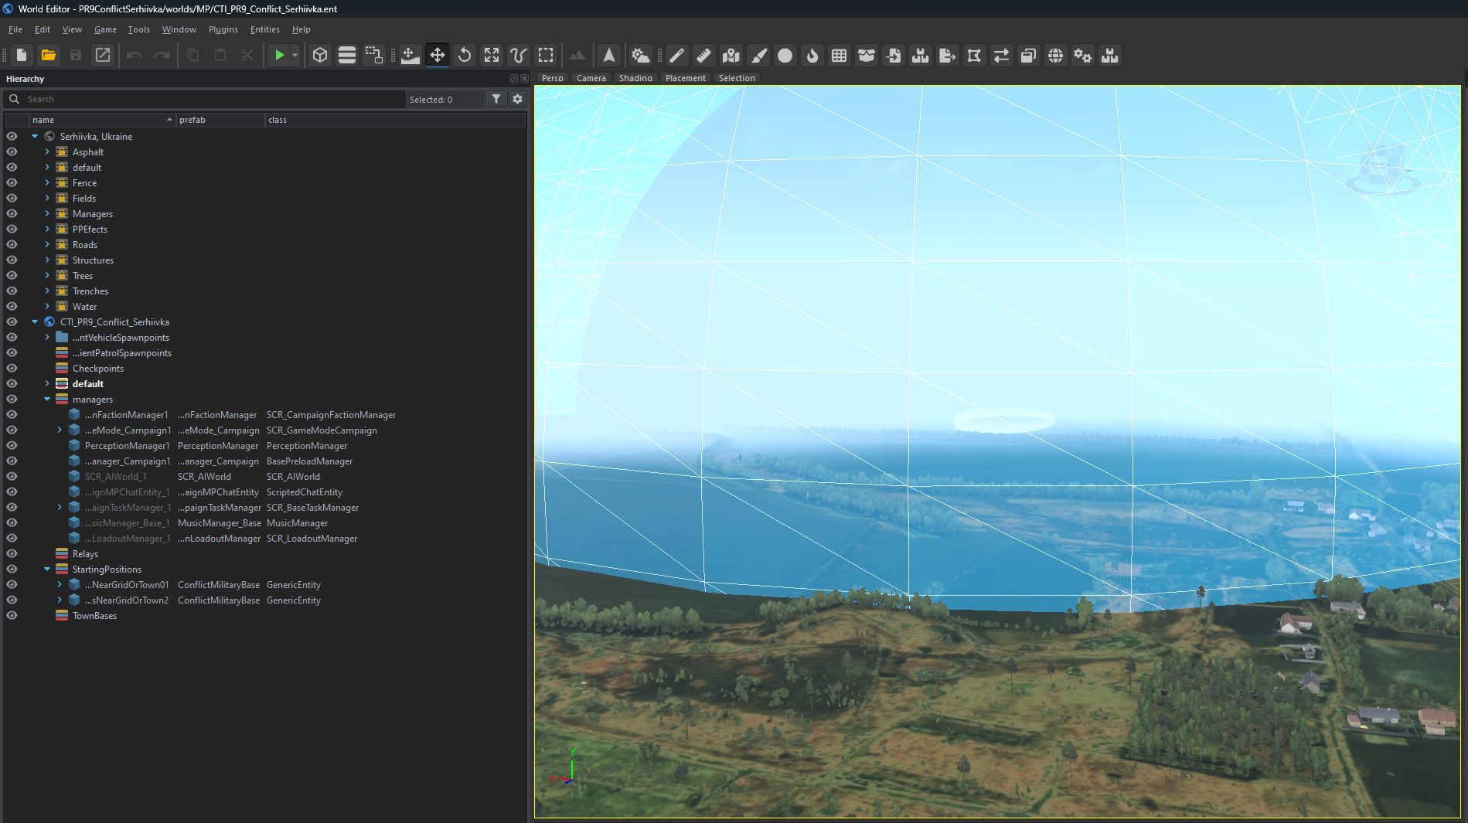Toggle visibility of the Trenches layer

coord(12,291)
